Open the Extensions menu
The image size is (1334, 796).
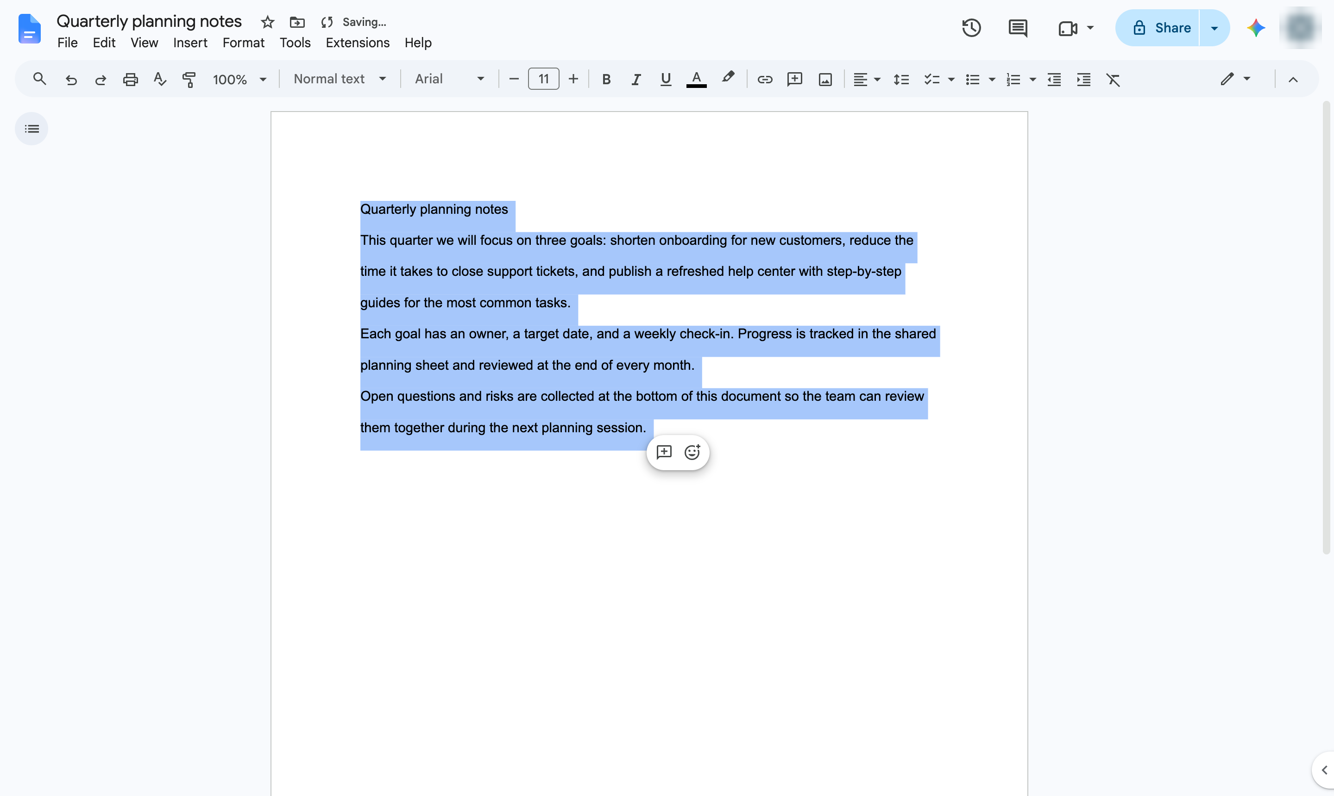point(358,43)
